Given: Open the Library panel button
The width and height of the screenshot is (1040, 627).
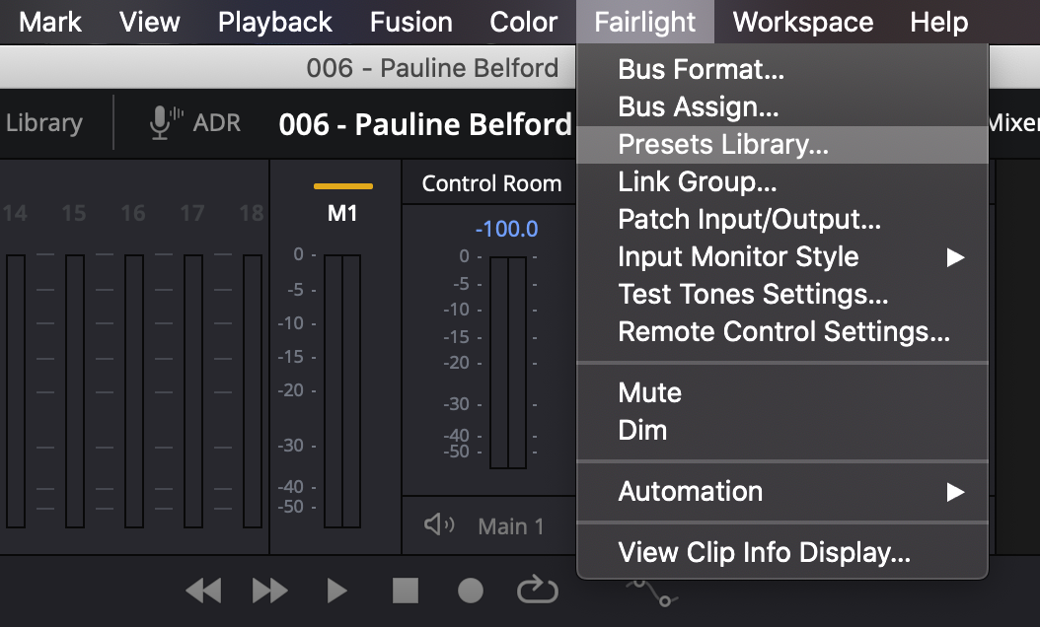Looking at the screenshot, I should click(x=43, y=122).
